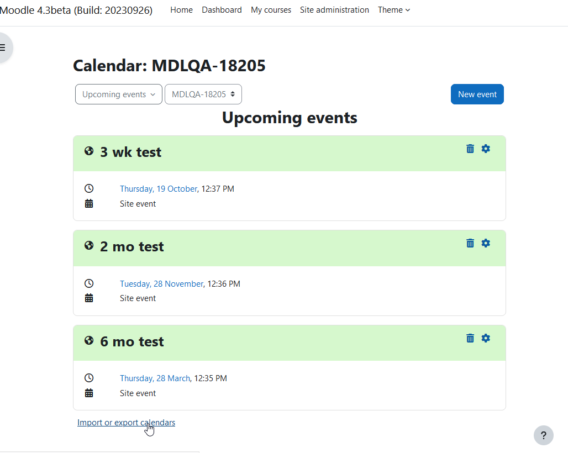Click globe icon beside 3 wk test
The image size is (568, 453).
89,151
